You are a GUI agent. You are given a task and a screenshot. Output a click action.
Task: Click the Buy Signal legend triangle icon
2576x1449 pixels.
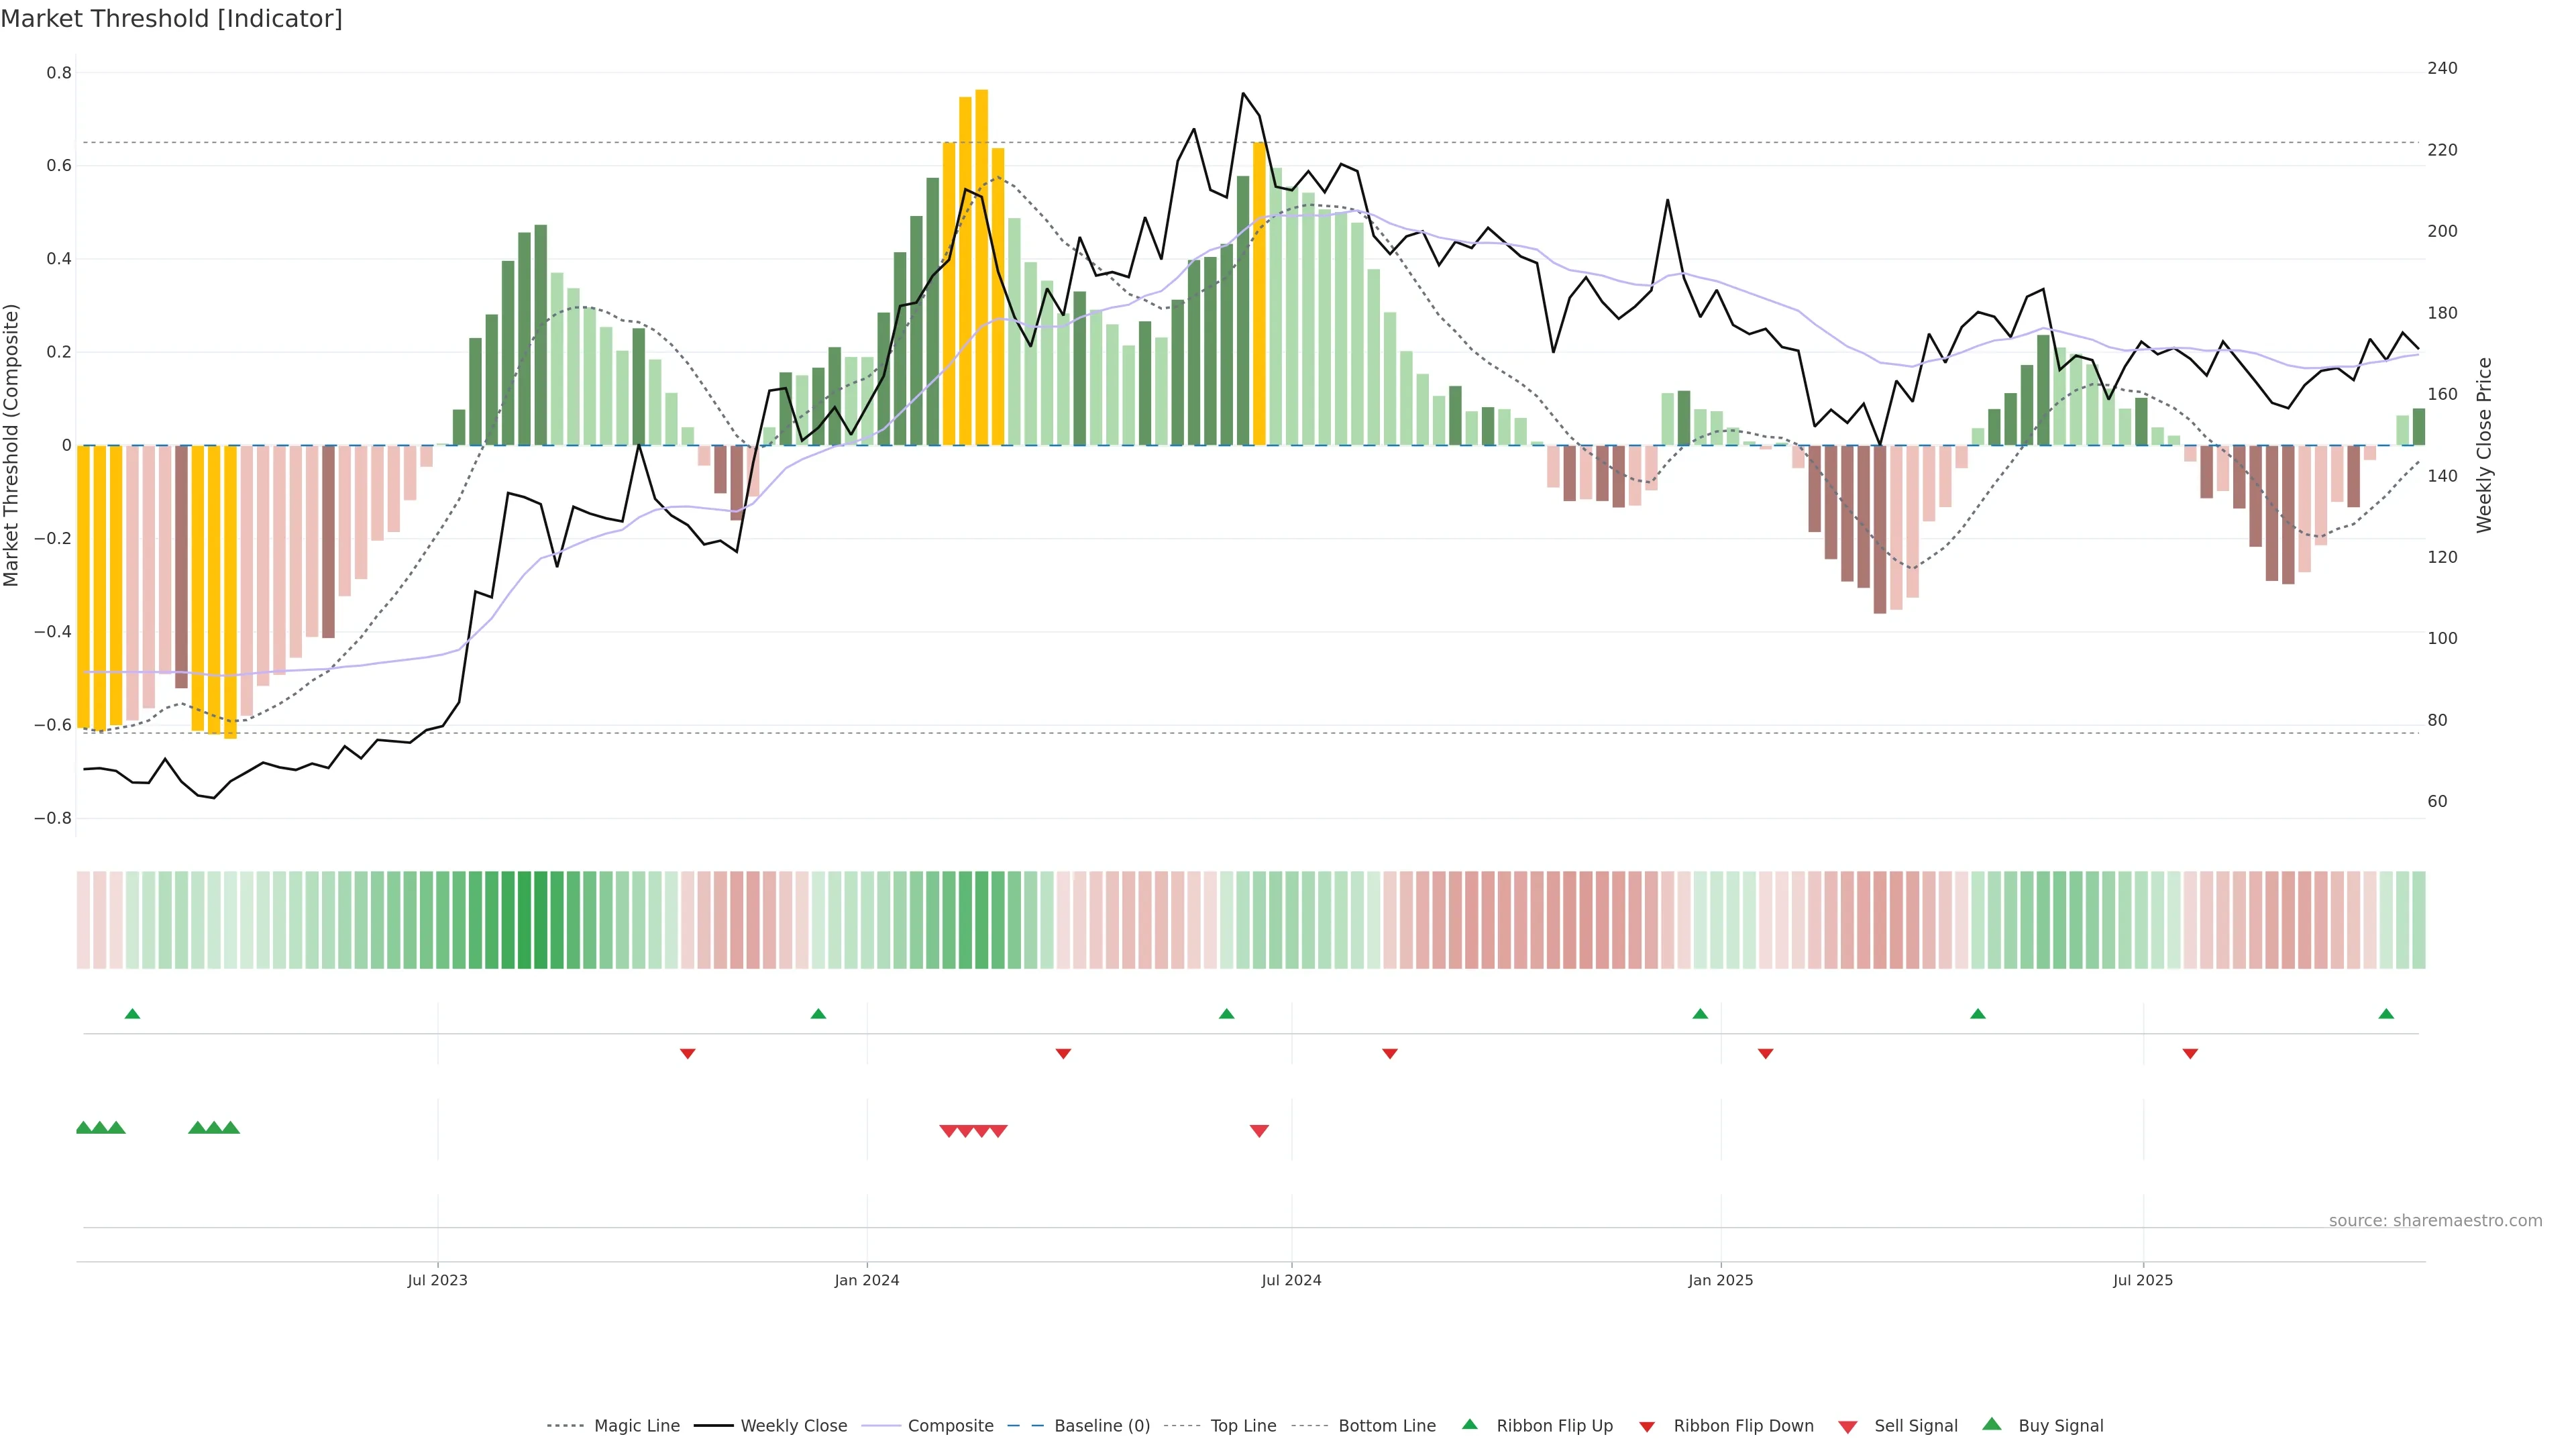[1992, 1424]
